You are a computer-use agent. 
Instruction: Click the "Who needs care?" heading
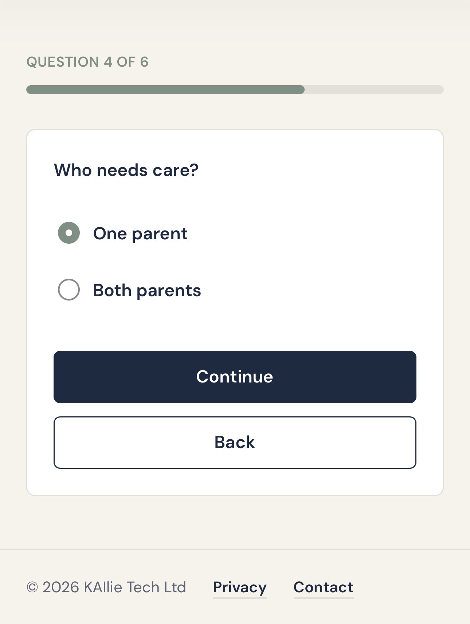126,170
